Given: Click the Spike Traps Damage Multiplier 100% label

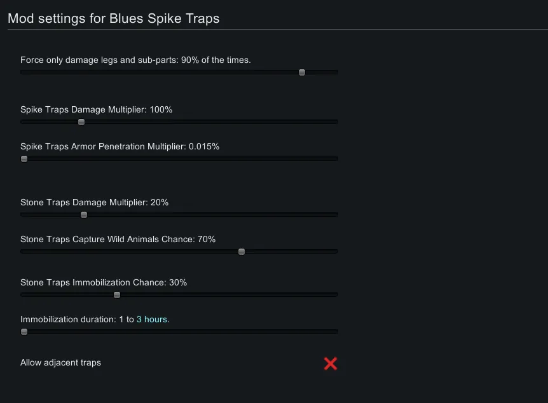Looking at the screenshot, I should [x=96, y=110].
